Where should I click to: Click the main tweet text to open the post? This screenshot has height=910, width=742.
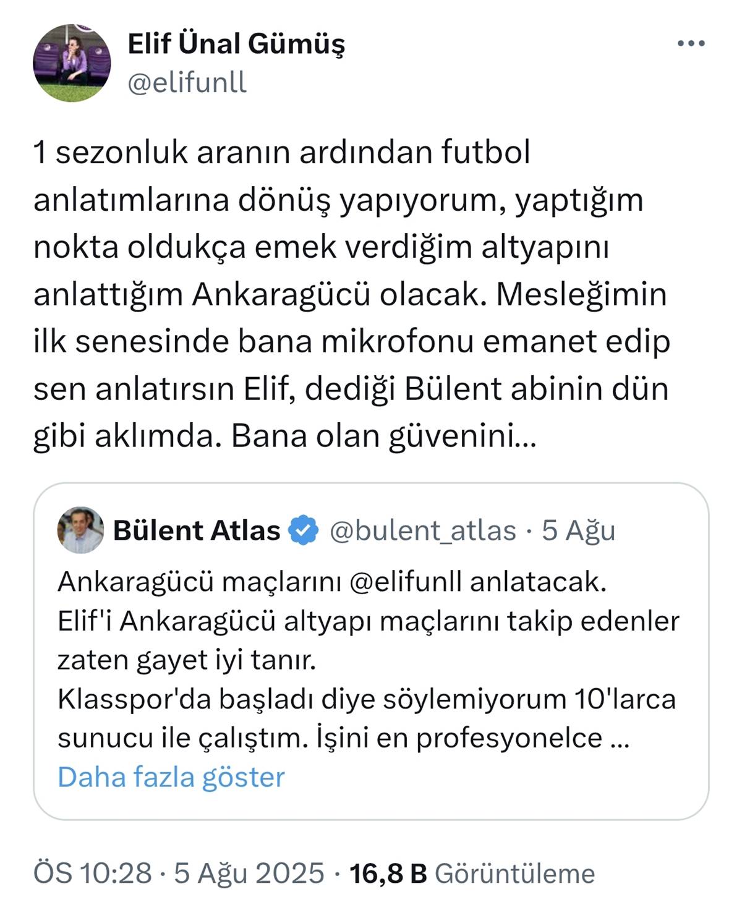[346, 291]
